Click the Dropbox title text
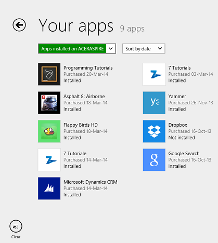This screenshot has width=218, height=243. click(178, 125)
